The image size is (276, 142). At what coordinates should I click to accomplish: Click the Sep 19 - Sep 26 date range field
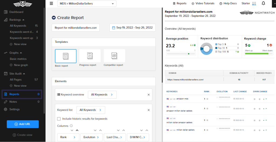click(x=133, y=28)
